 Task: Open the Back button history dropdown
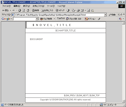tap(10, 10)
